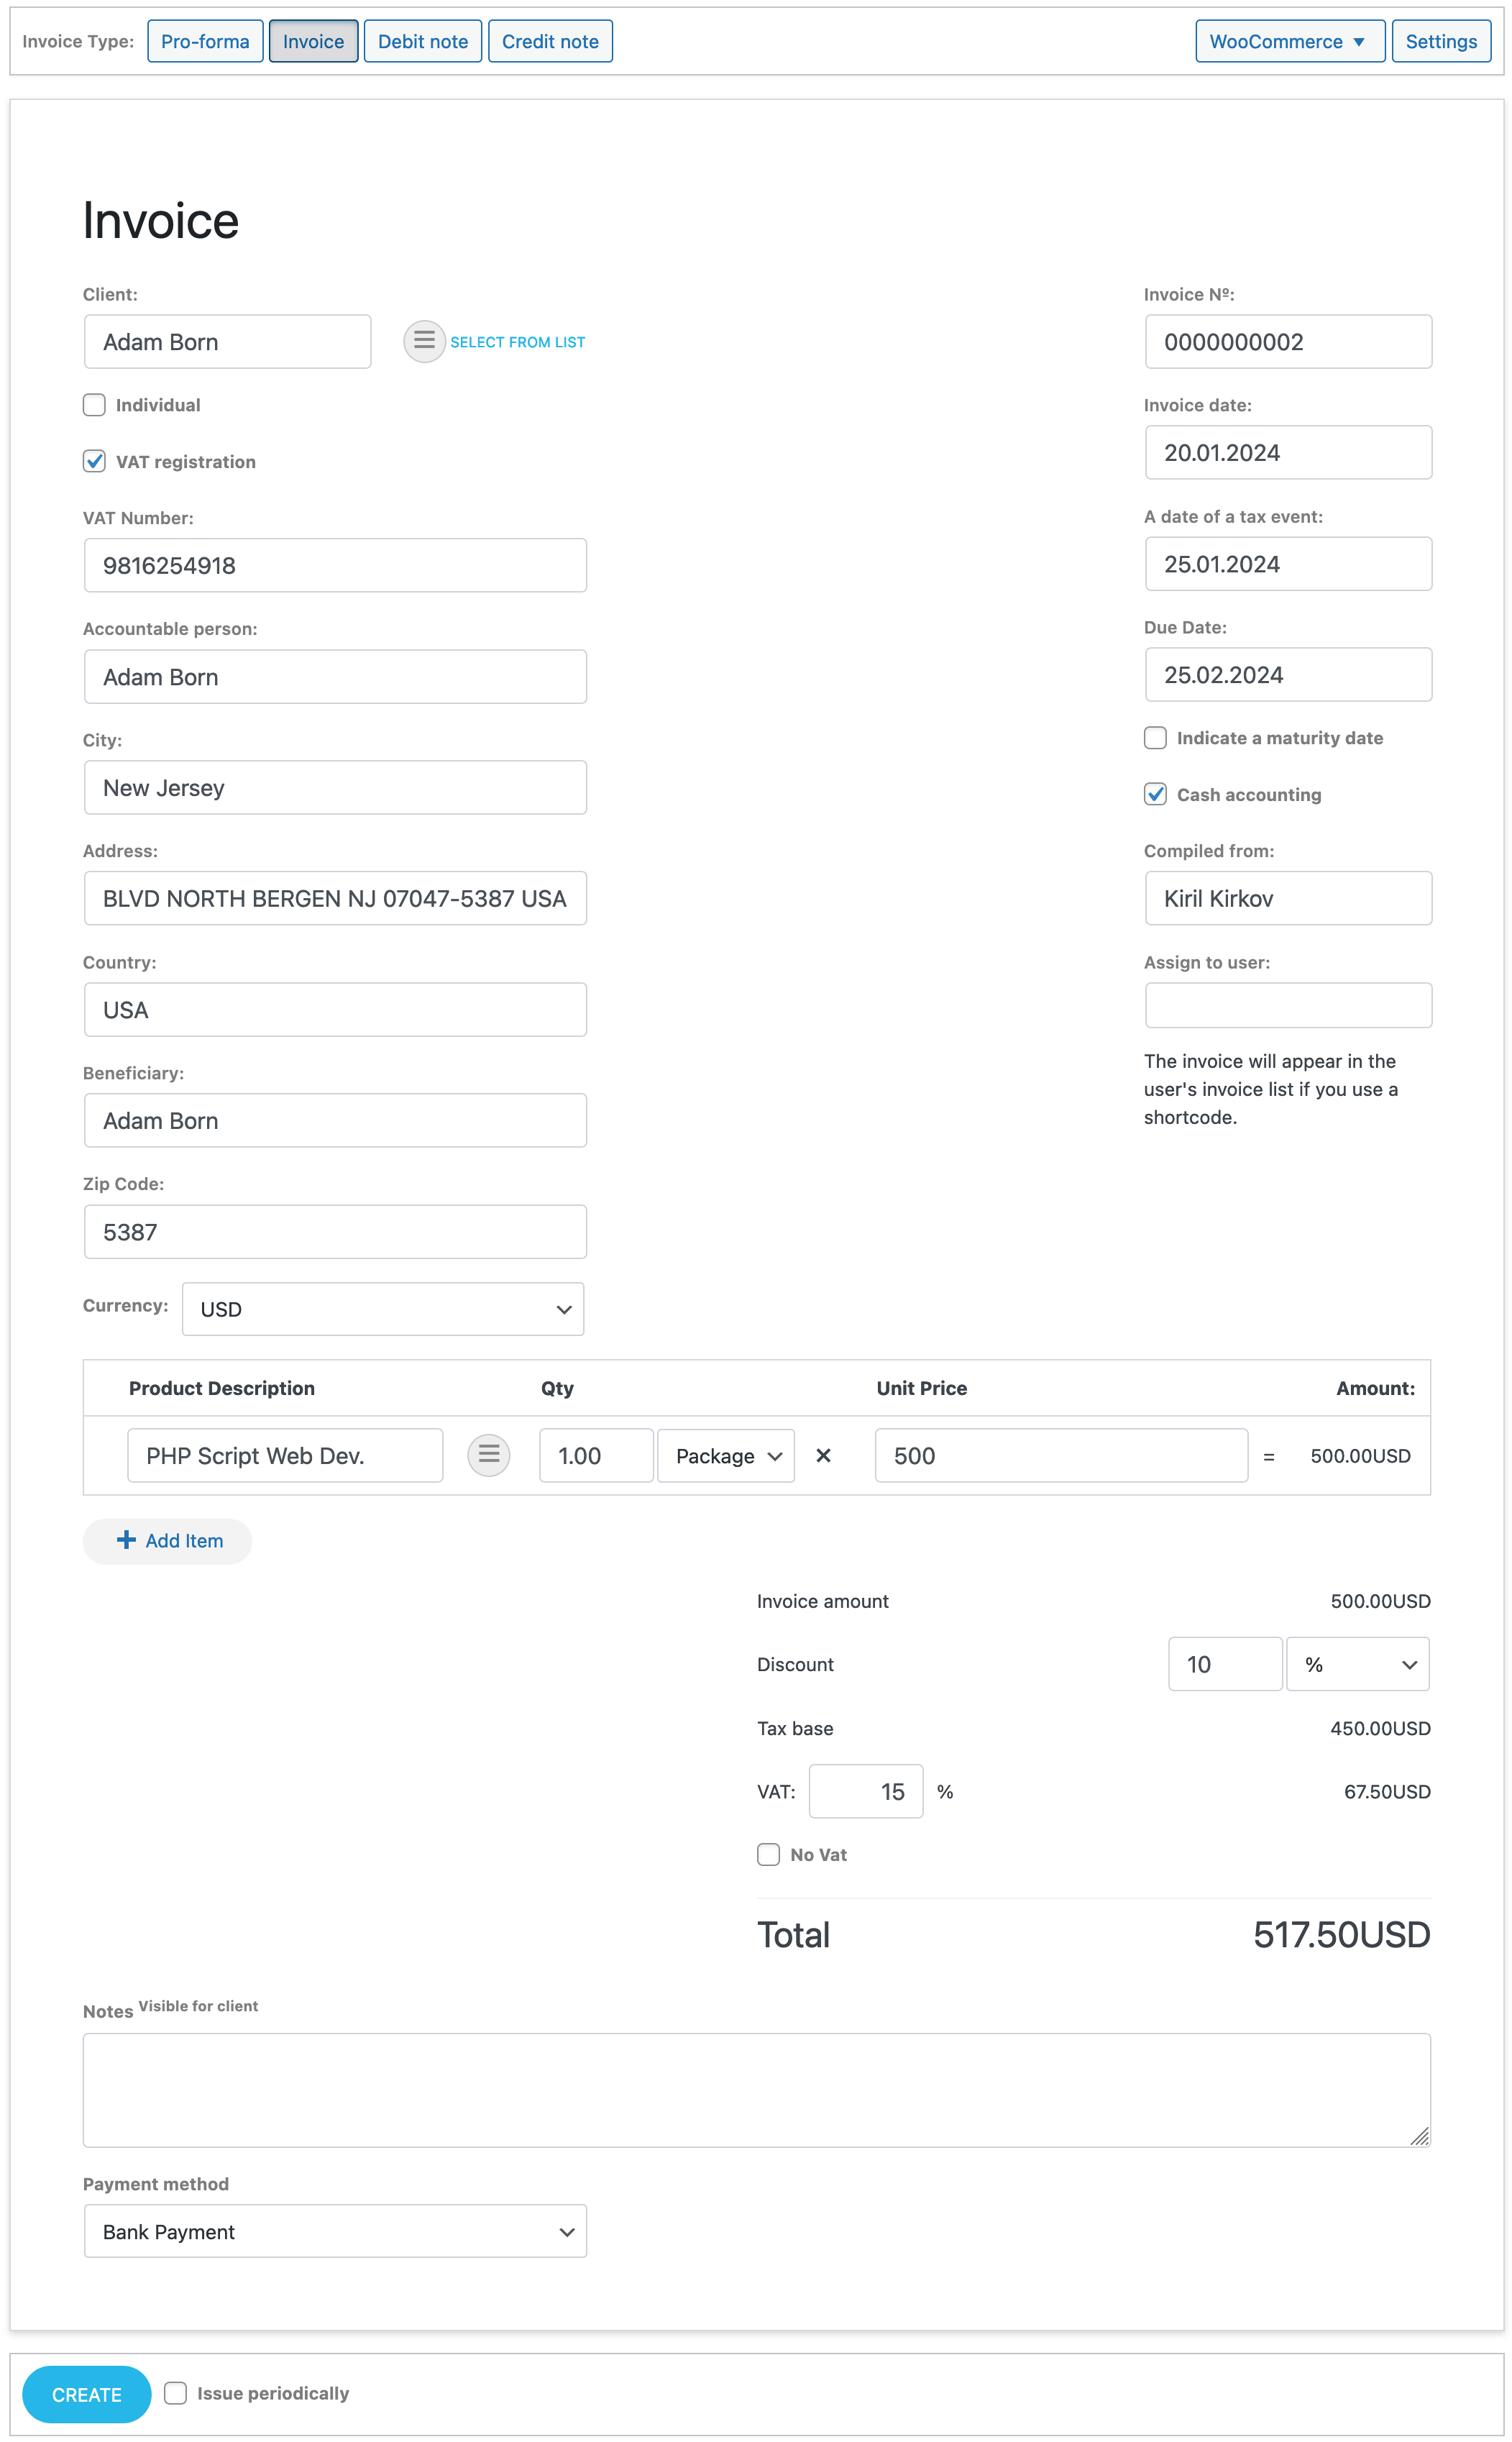Image resolution: width=1512 pixels, height=2442 pixels.
Task: Expand the WooCommerce dropdown
Action: pyautogui.click(x=1289, y=41)
